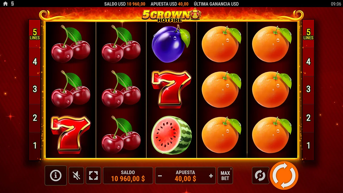The height and width of the screenshot is (193, 343).
Task: Click the plum symbol on reel three
Action: coord(171,44)
